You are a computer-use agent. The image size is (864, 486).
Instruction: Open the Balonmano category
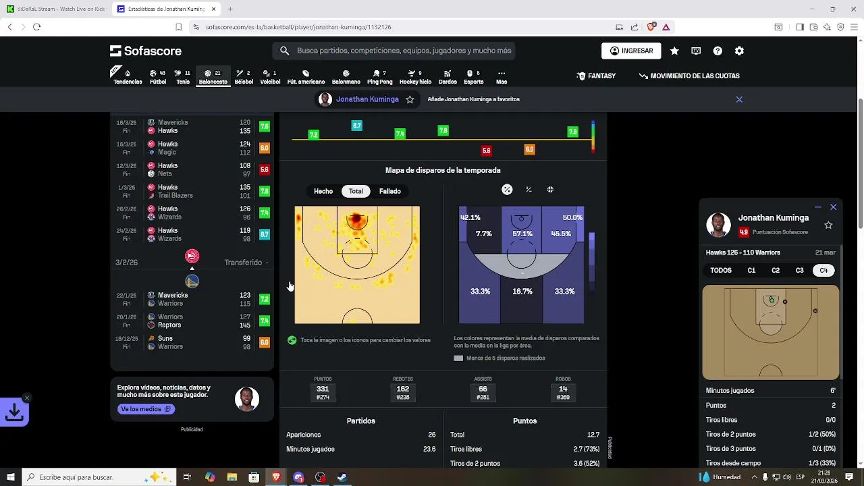tap(346, 76)
